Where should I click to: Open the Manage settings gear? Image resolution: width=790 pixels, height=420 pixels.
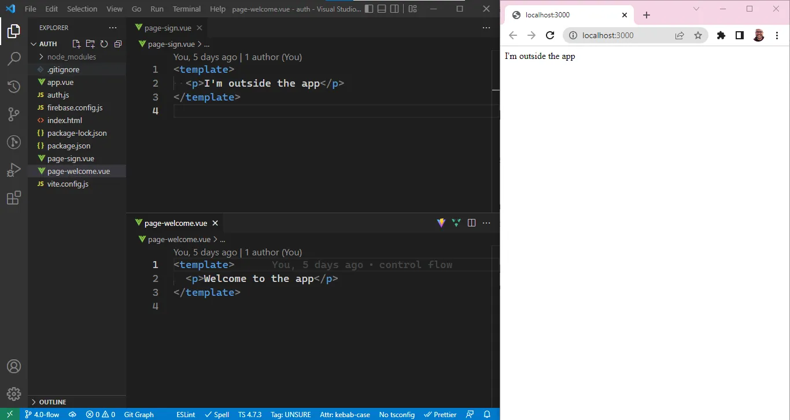(14, 393)
